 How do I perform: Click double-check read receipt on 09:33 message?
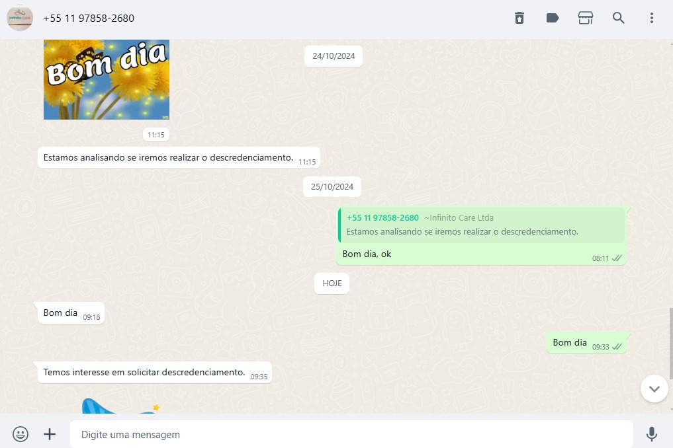[617, 347]
